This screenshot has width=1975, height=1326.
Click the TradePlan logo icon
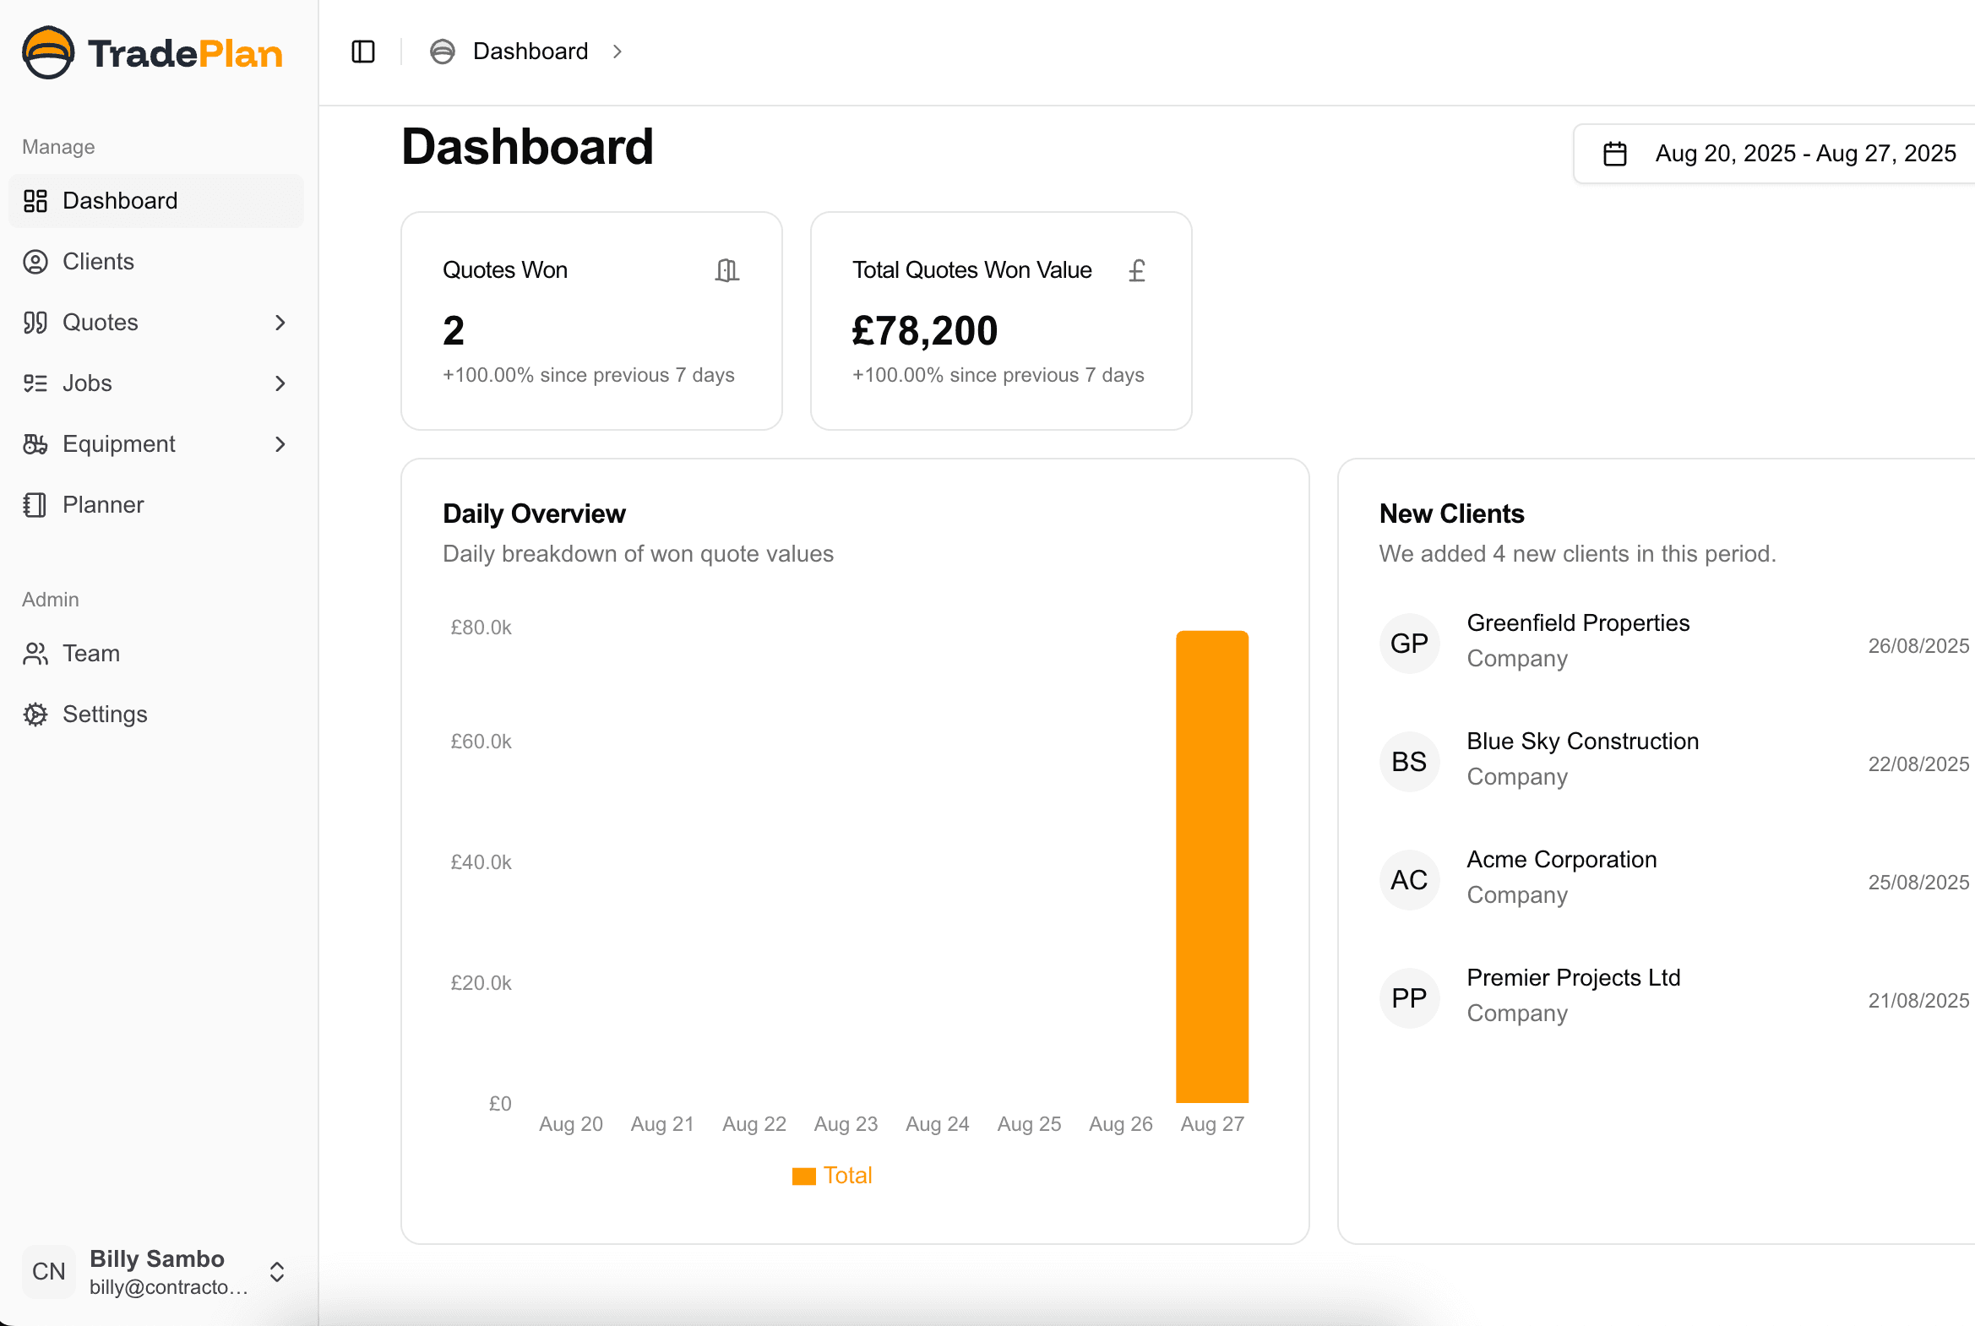pos(48,52)
